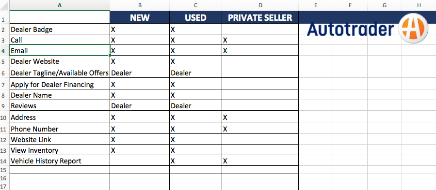Click the Autotrader wordmark text
436x190 pixels.
pos(351,29)
